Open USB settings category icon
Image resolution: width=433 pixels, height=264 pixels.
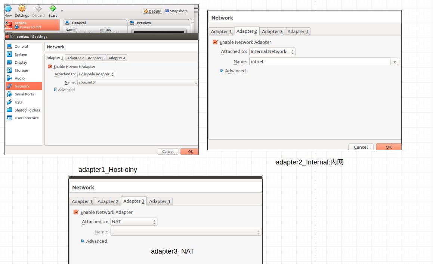tap(9, 102)
